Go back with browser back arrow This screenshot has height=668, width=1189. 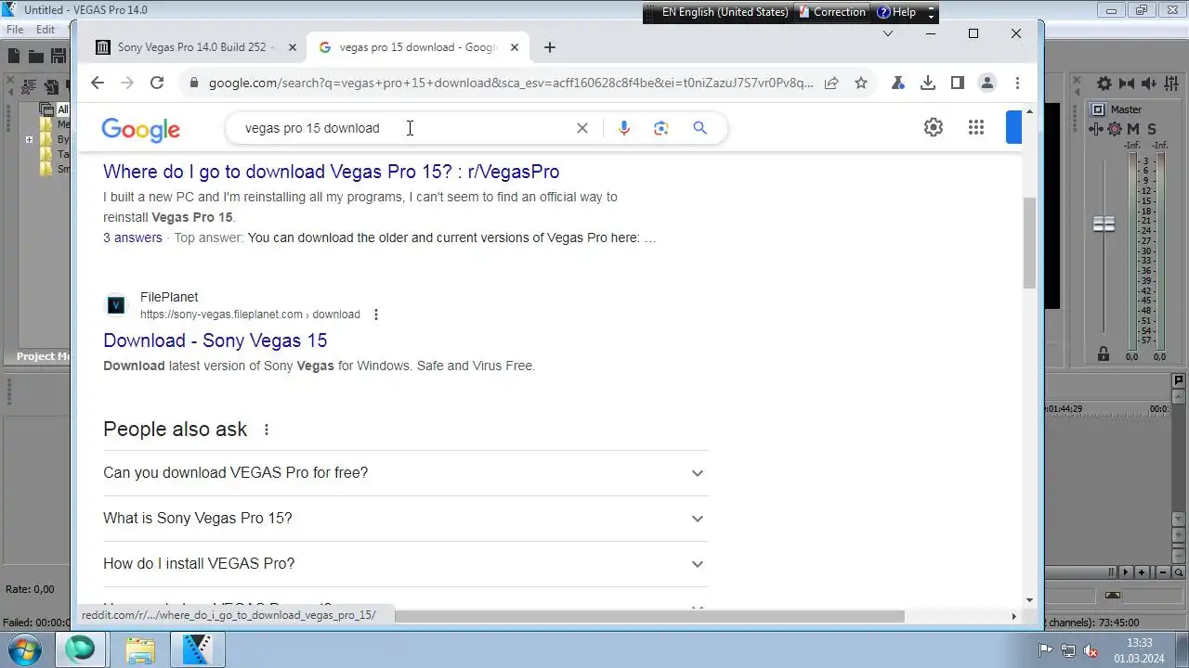pyautogui.click(x=98, y=83)
